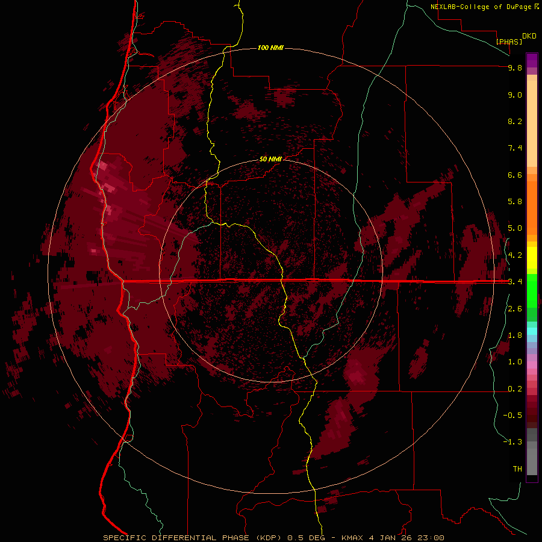Click the 2.6 scale value
542x542 pixels.
515,309
